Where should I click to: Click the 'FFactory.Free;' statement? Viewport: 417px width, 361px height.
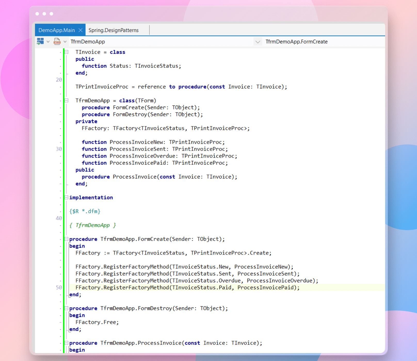[97, 322]
